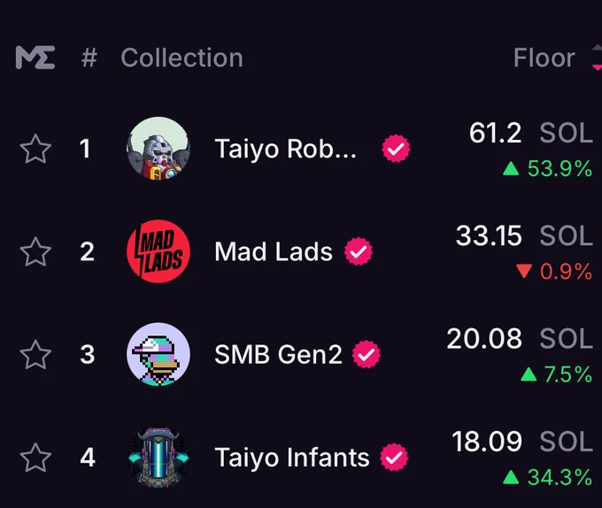Add Taiyo Infants to favorites via star
Viewport: 602px width, 508px height.
(x=35, y=458)
